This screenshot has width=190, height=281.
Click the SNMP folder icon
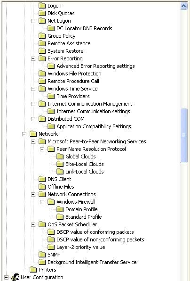(x=42, y=255)
